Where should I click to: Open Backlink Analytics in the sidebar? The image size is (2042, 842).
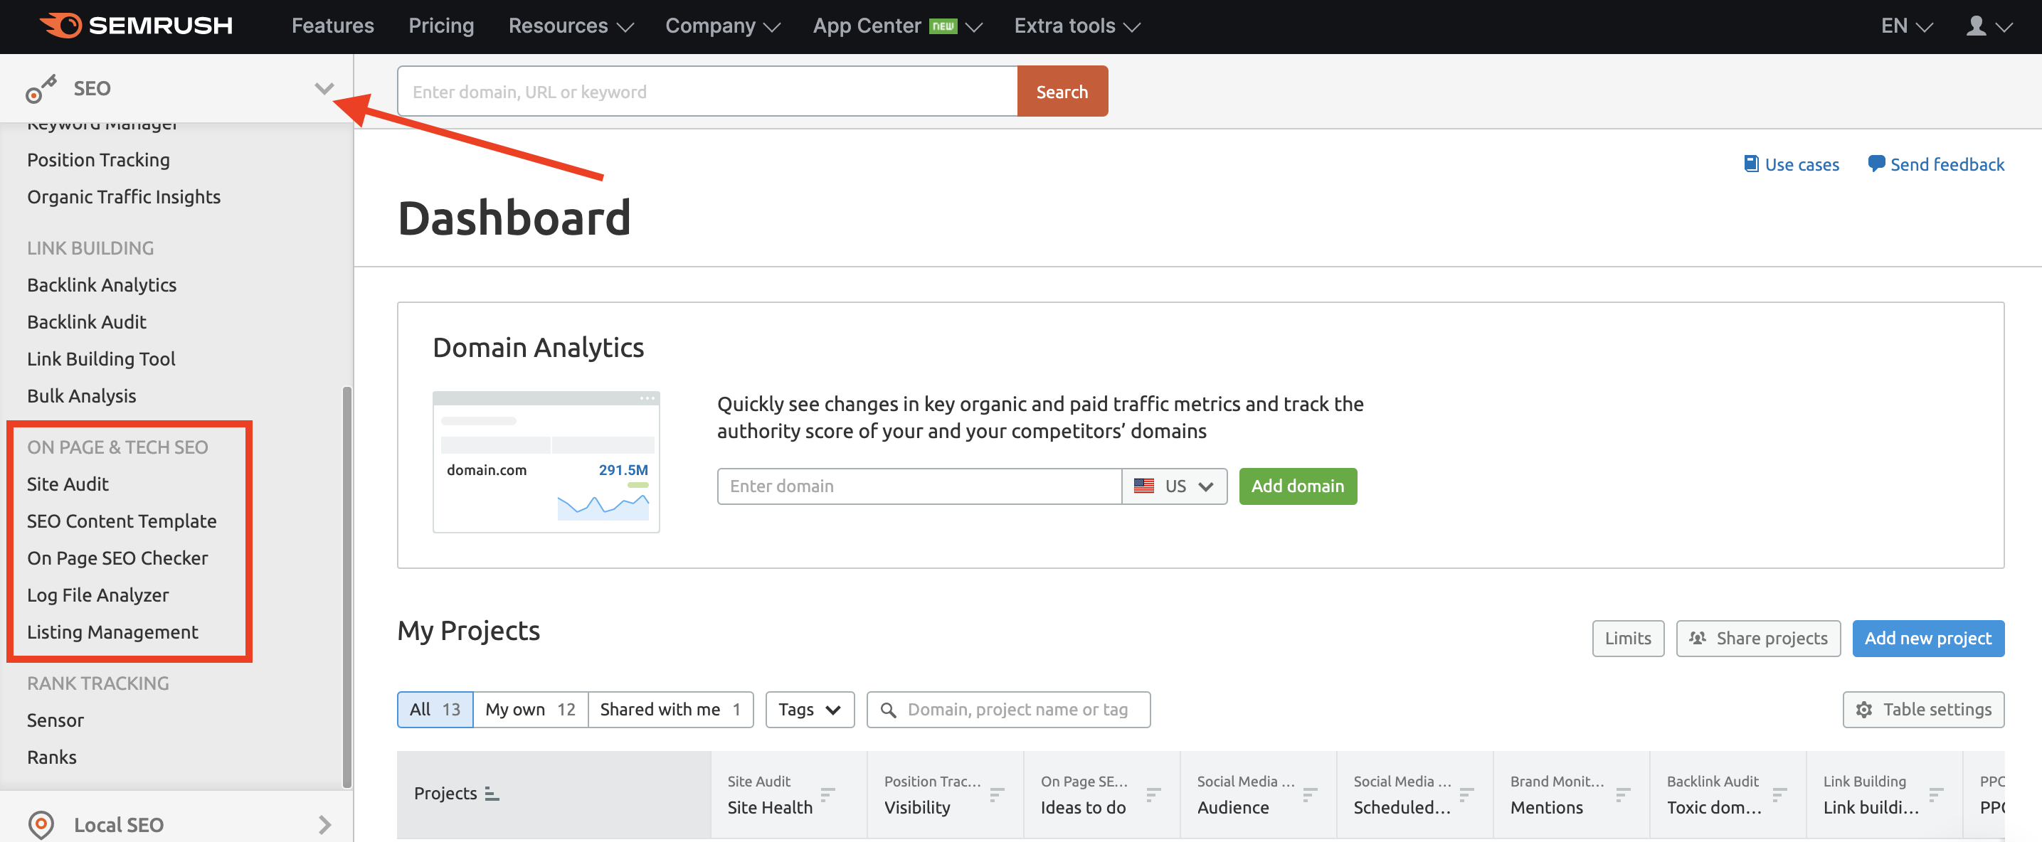[102, 284]
